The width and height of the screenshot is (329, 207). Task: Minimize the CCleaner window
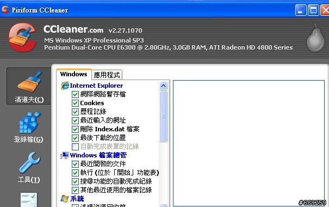click(301, 10)
